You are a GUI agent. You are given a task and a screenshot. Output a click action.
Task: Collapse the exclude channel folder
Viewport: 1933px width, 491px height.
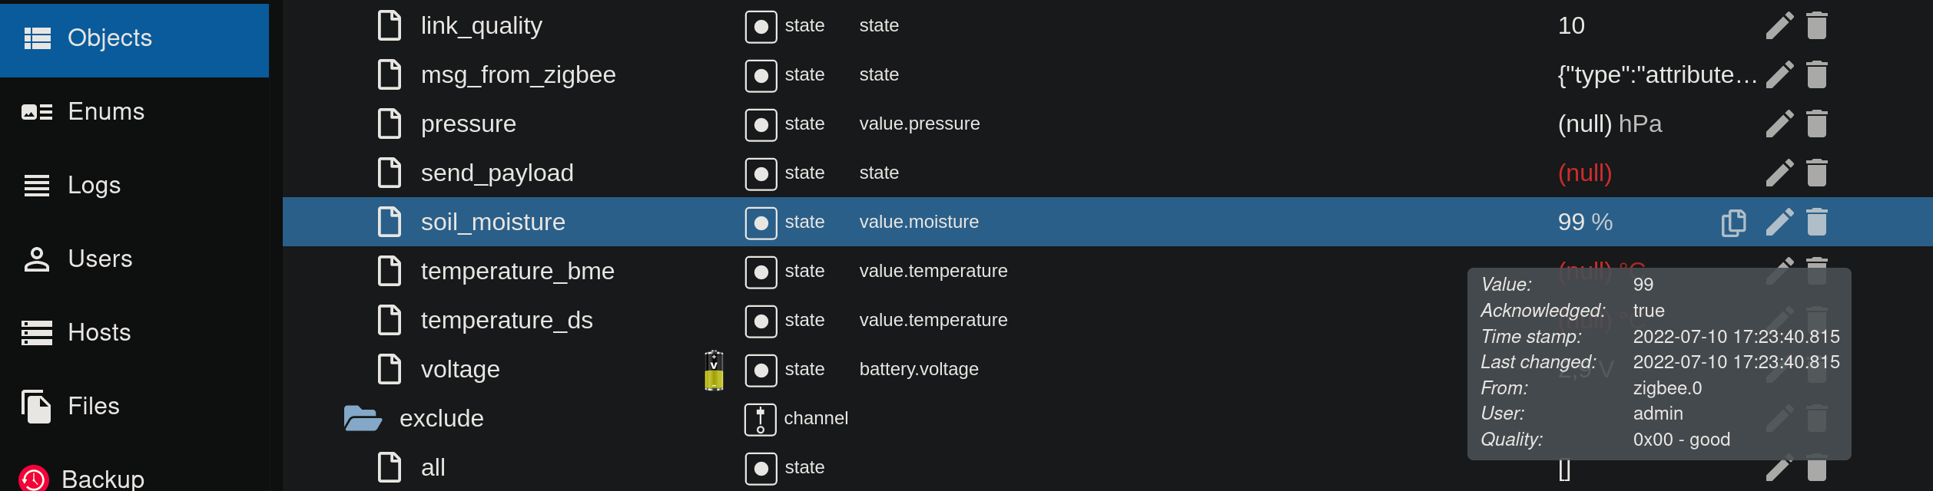363,418
